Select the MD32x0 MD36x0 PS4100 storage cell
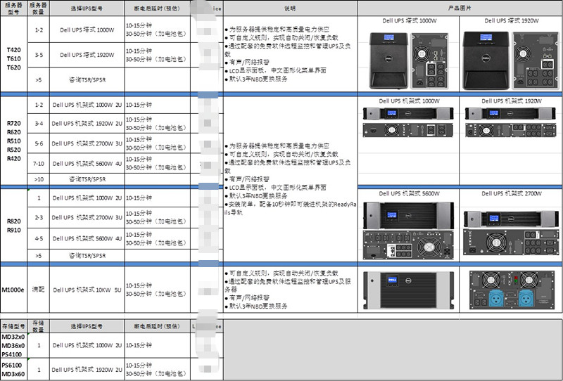Viewport: 563px width, 381px height. (x=13, y=345)
